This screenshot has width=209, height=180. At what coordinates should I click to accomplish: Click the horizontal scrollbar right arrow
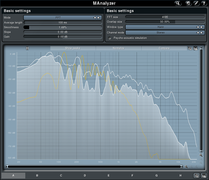182,167
